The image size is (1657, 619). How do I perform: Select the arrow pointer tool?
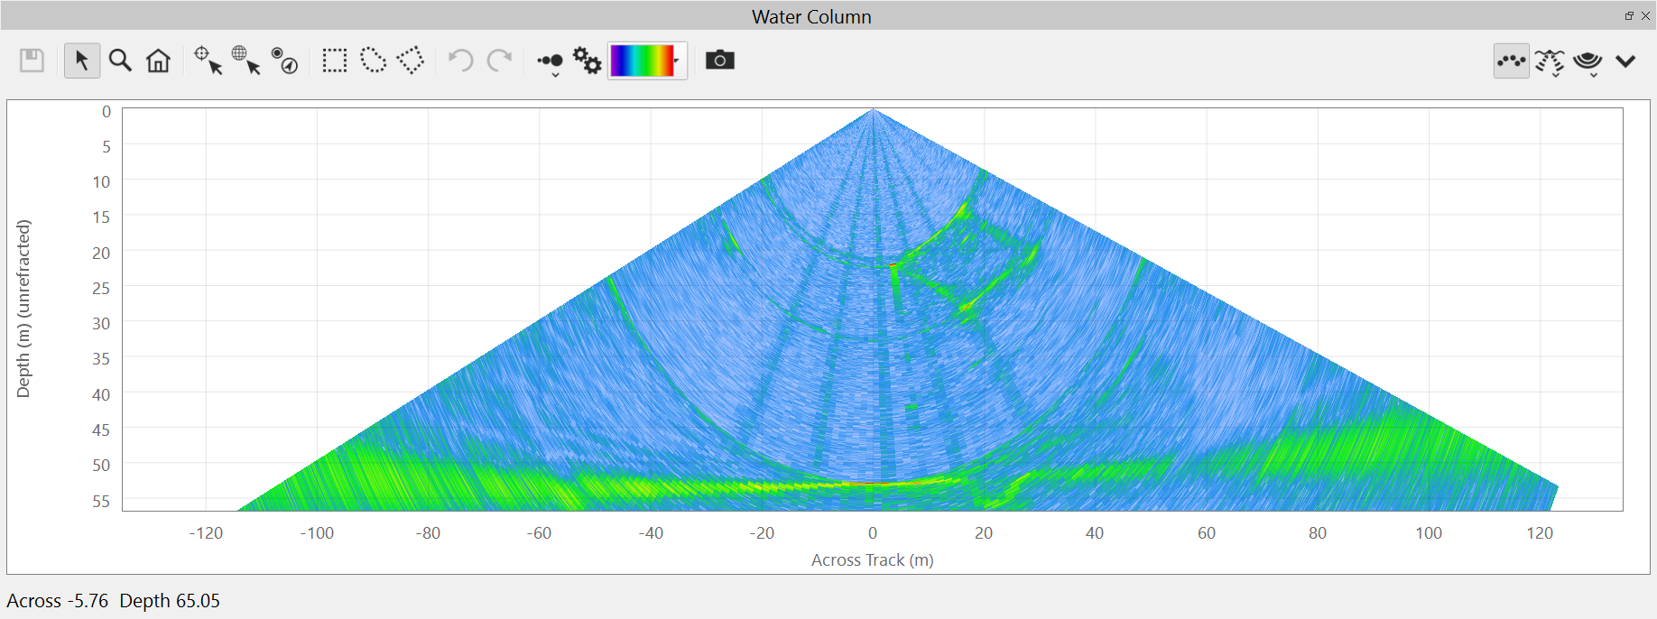81,60
